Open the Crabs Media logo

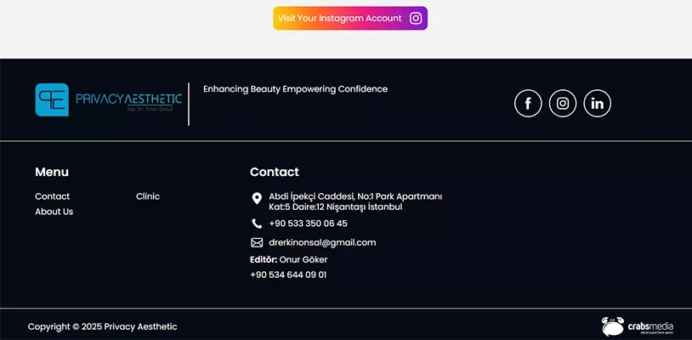[638, 326]
